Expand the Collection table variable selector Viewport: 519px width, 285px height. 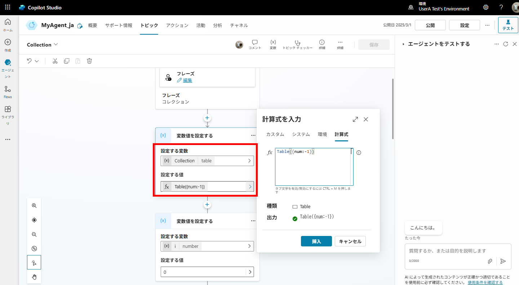coord(250,161)
